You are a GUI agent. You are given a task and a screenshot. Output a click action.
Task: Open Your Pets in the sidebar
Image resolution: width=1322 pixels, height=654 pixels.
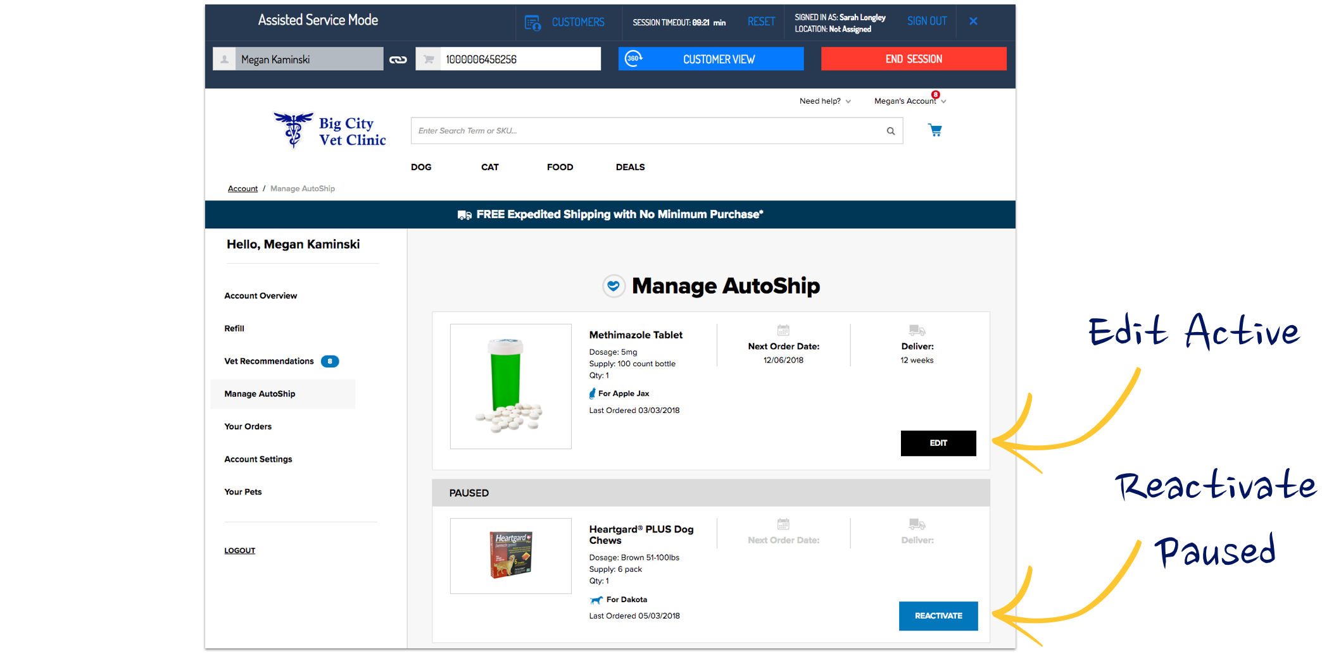243,492
